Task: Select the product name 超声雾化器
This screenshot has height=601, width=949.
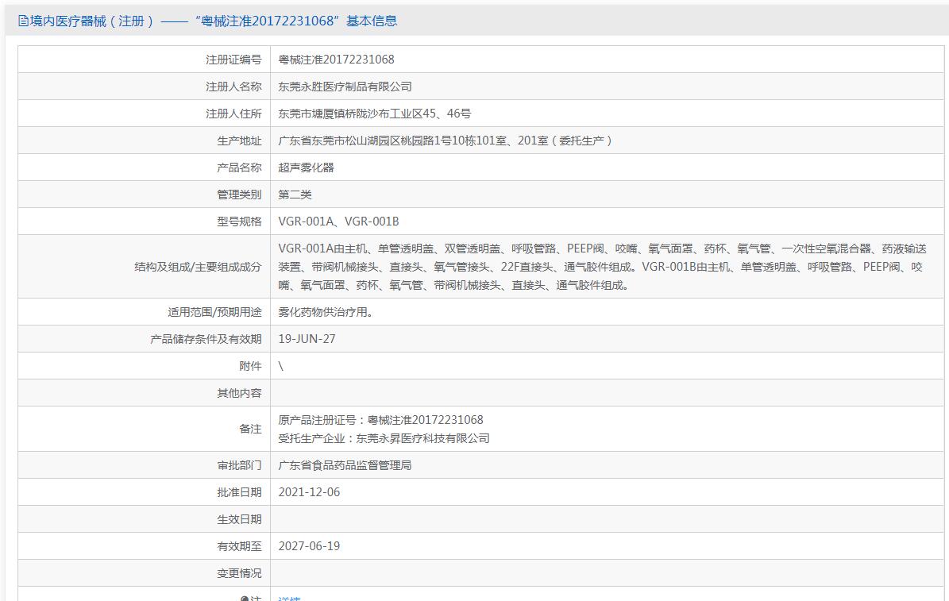Action: (307, 168)
